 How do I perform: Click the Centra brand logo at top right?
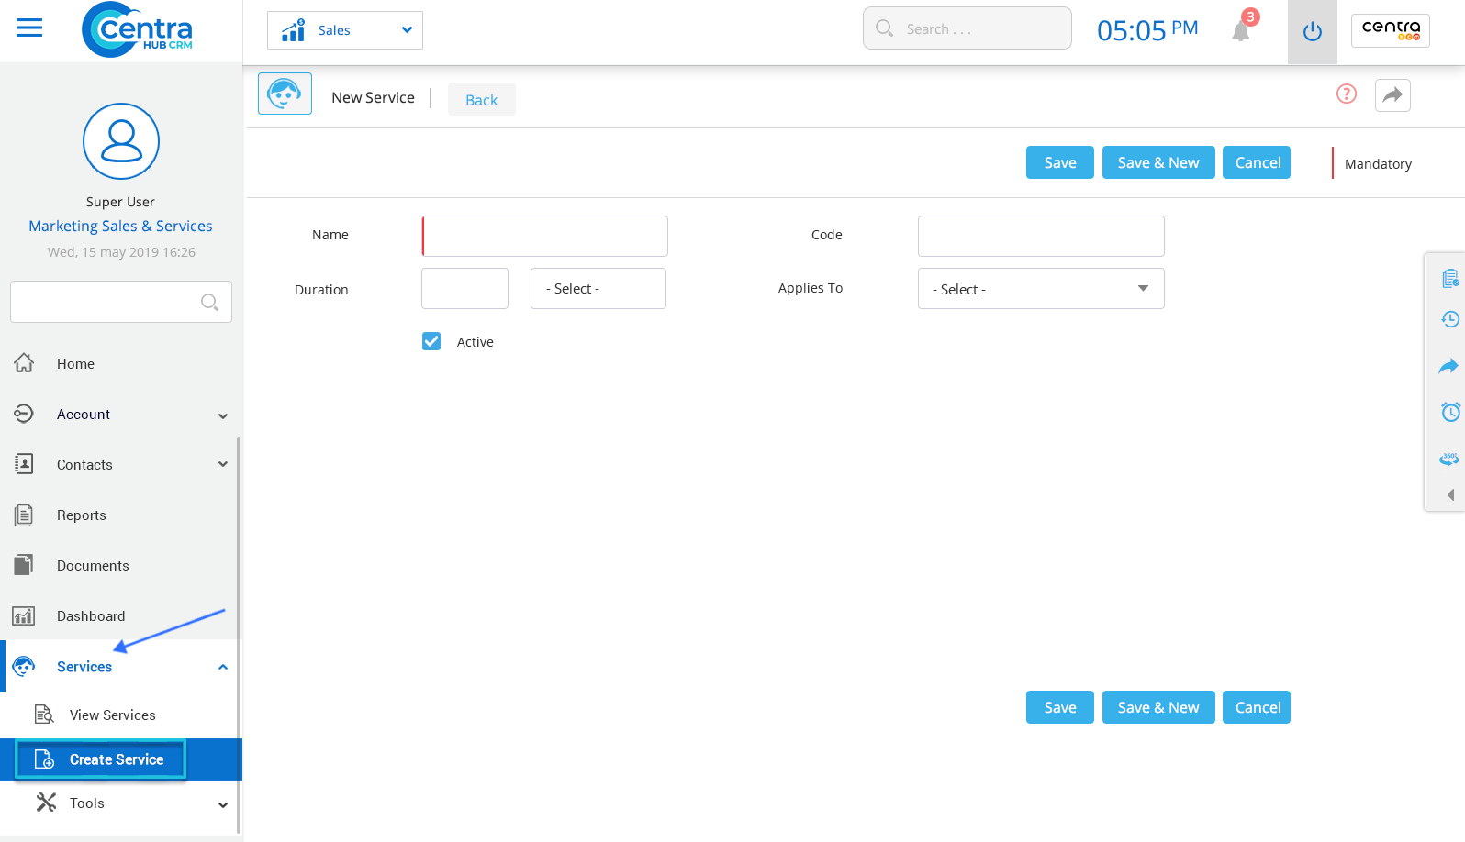[x=1391, y=30]
